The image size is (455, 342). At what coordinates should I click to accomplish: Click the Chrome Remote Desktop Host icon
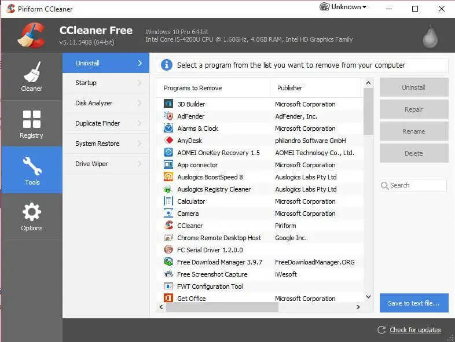[x=168, y=238]
